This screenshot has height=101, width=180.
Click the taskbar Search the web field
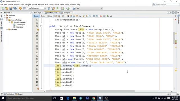tap(29, 98)
